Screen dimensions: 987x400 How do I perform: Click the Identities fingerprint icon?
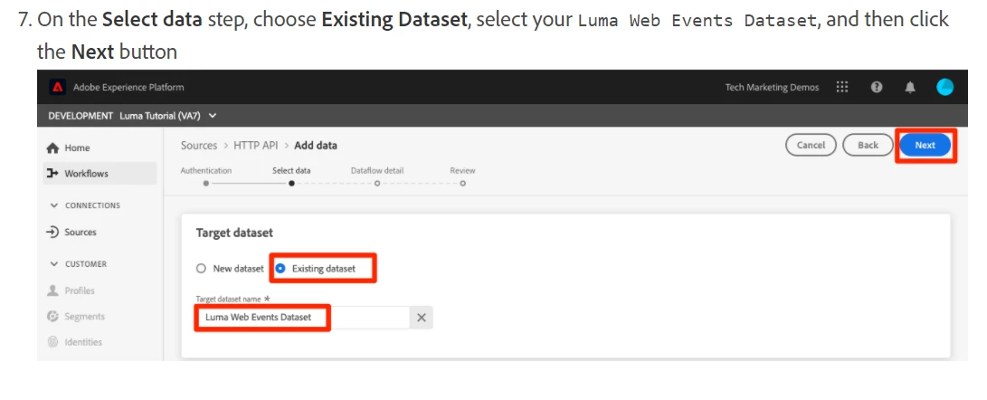point(52,342)
